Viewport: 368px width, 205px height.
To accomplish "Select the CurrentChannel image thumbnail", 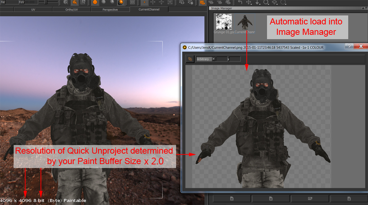I will coord(245,22).
